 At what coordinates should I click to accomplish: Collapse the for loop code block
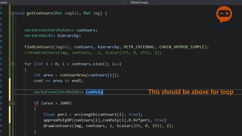pos(13,64)
